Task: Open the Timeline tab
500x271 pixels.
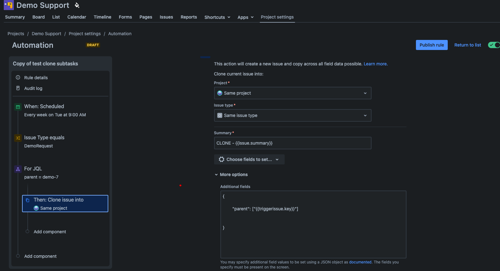Action: 102,17
